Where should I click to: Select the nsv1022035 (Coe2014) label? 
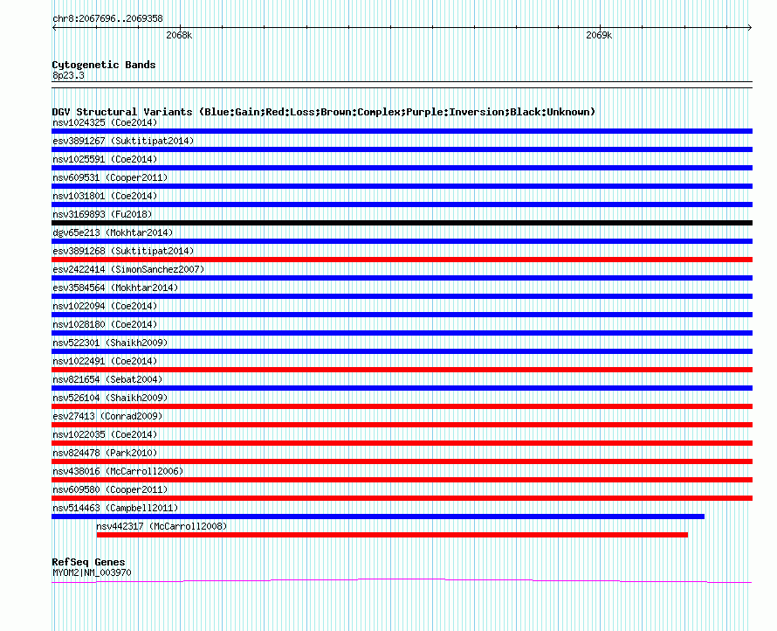coord(105,434)
